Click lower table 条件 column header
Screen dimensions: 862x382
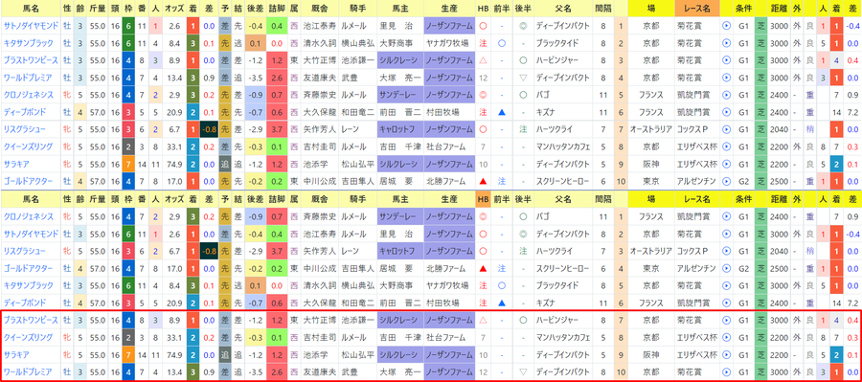pos(744,199)
